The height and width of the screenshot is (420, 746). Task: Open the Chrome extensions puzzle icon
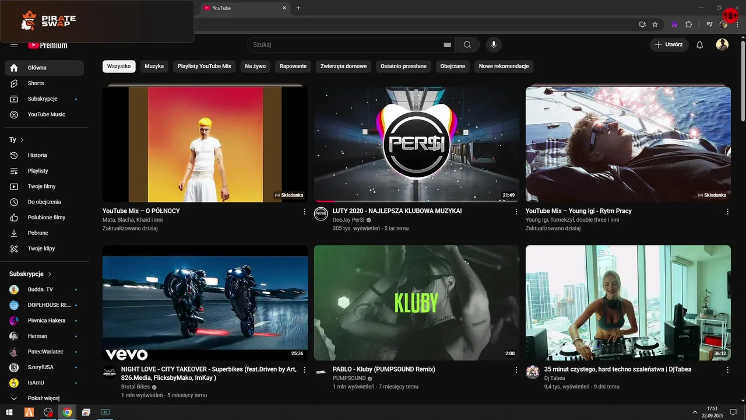point(688,24)
